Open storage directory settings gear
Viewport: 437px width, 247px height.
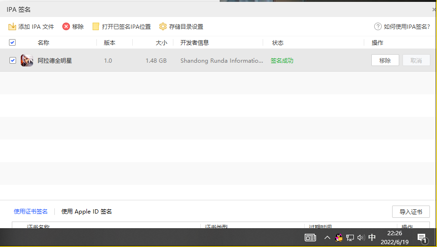click(163, 26)
